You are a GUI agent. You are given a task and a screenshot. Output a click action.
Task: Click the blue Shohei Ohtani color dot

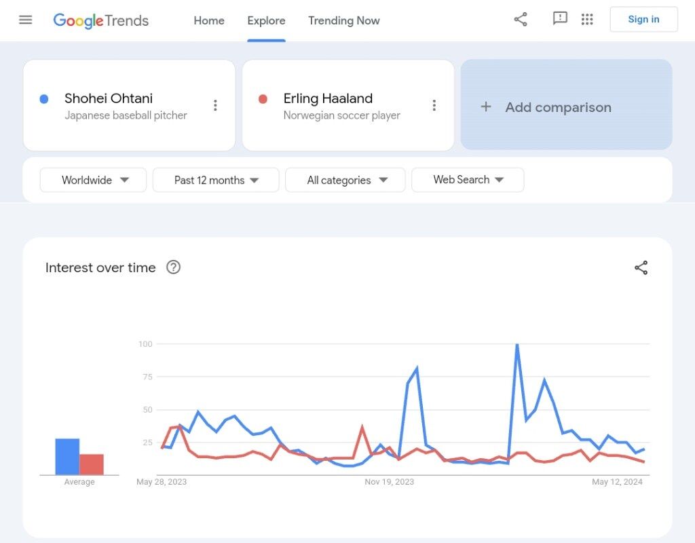(x=44, y=99)
